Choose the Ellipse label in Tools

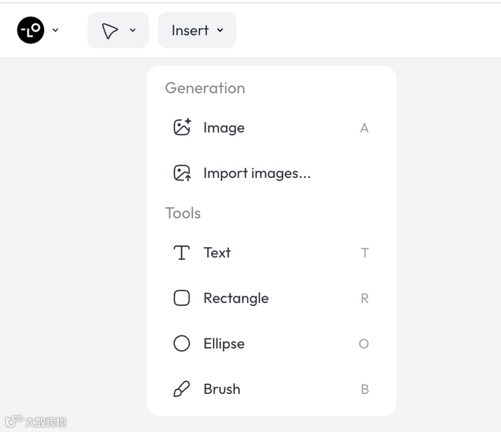tap(224, 344)
